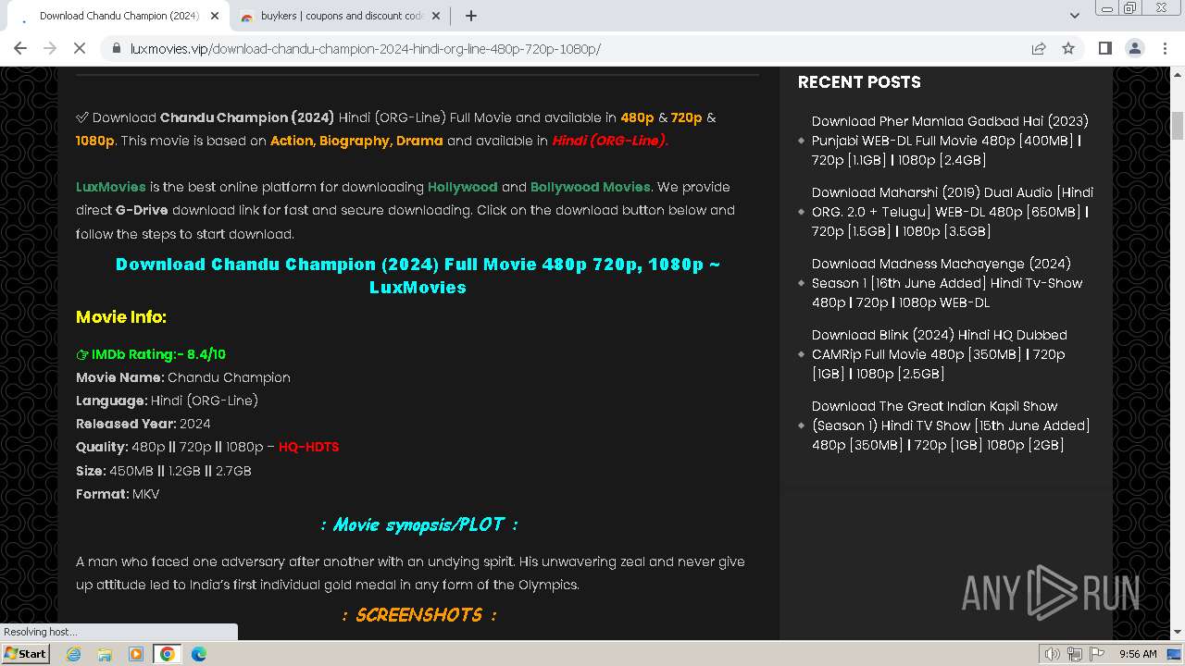Open Maharshi (2019) Dual Audio post

(953, 212)
